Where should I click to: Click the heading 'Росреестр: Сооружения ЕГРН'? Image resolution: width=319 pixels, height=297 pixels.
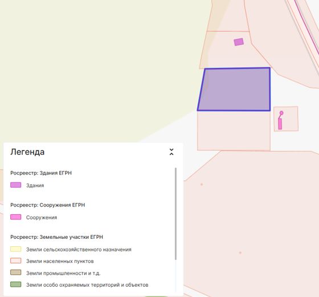(48, 205)
